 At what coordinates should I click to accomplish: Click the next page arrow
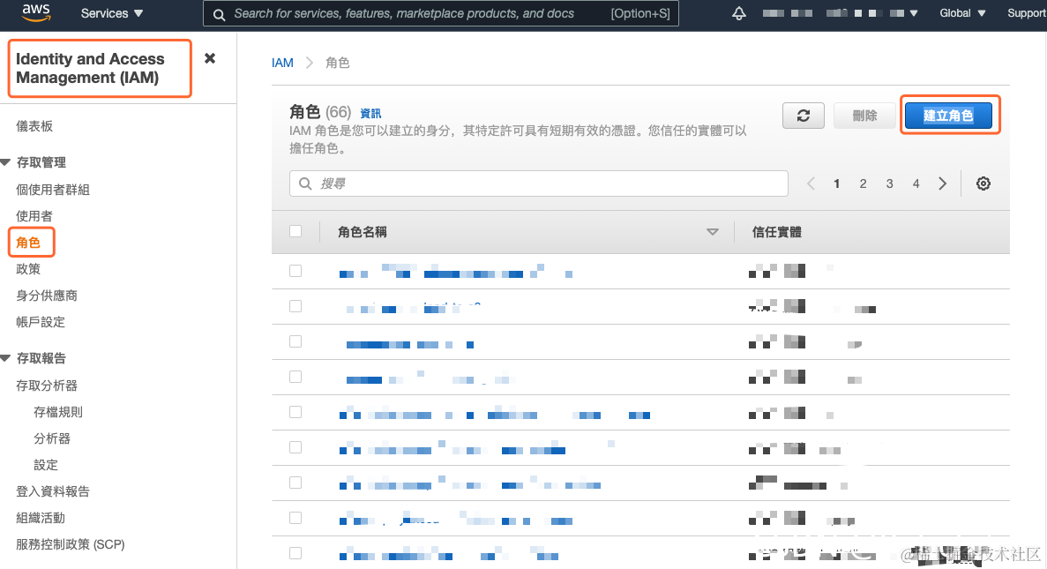point(942,183)
